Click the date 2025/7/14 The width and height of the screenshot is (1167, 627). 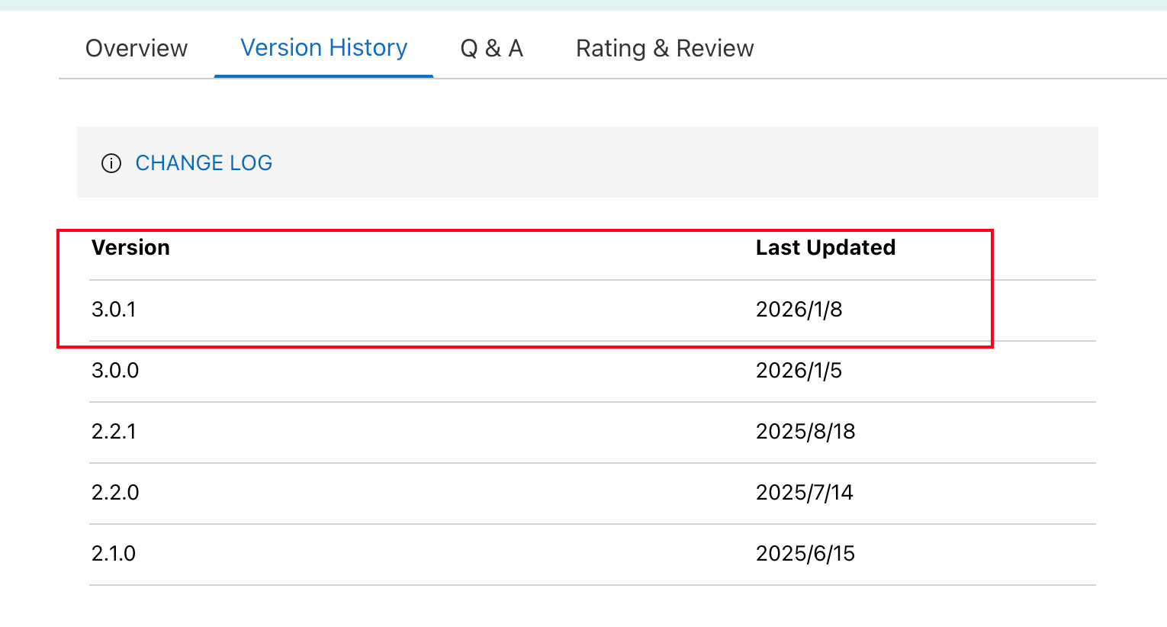tap(805, 492)
